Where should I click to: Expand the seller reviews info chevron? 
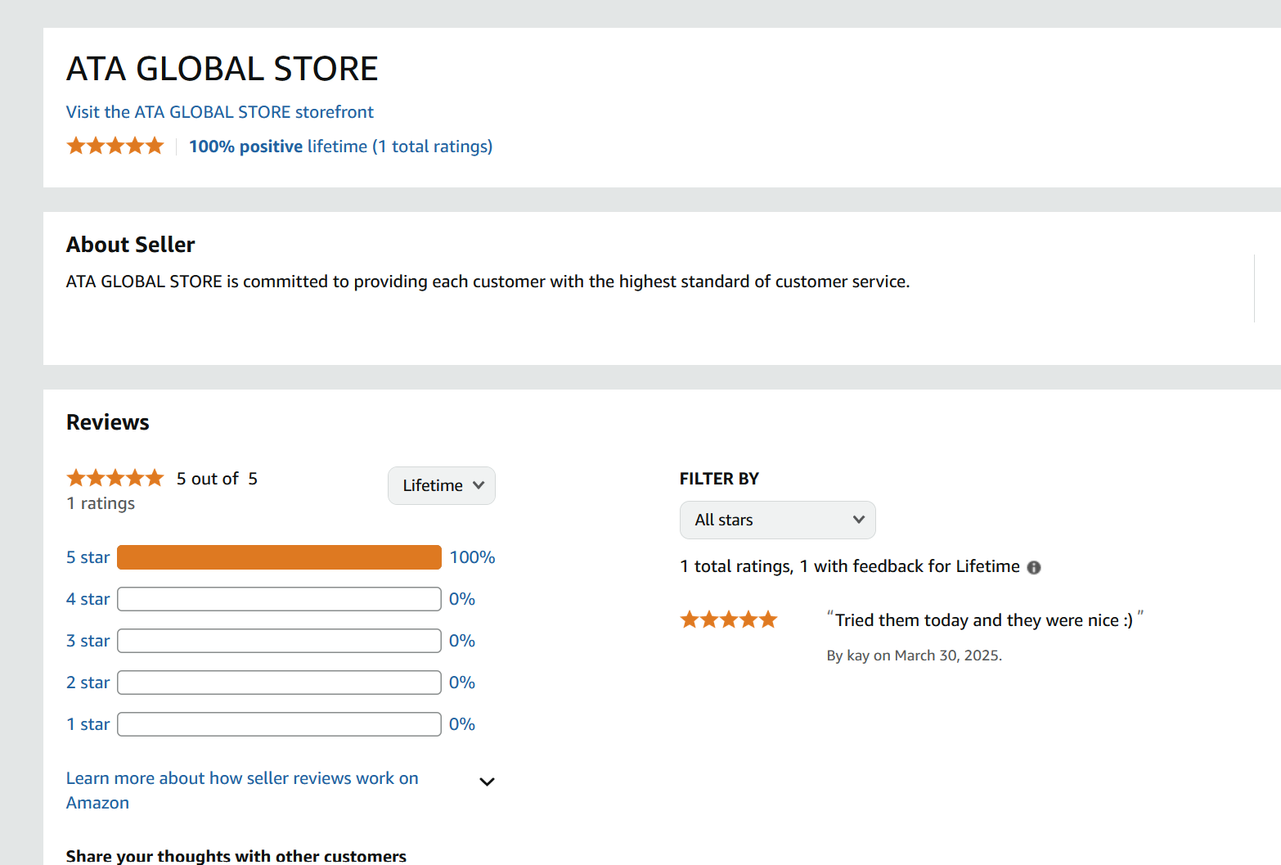click(487, 782)
